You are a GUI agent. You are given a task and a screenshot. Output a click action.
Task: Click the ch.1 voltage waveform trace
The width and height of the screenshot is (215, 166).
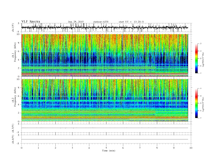click(105, 27)
